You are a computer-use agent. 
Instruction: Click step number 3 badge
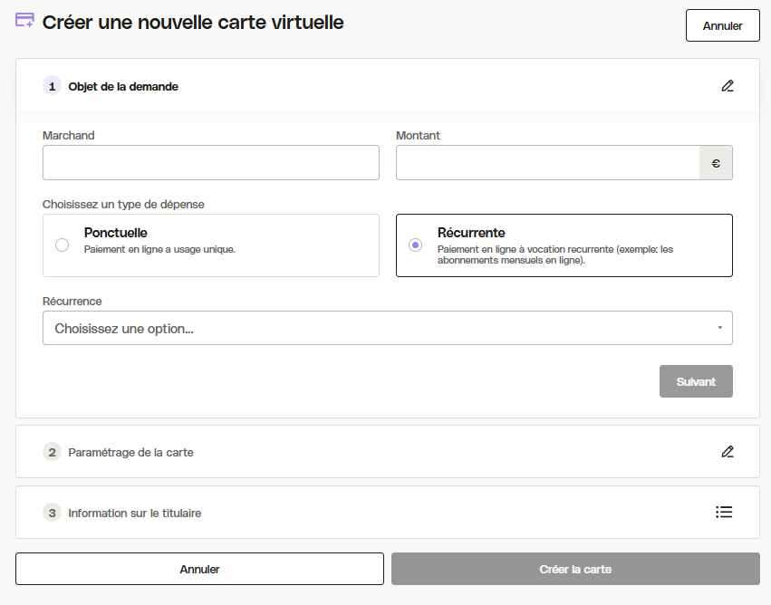[x=53, y=513]
